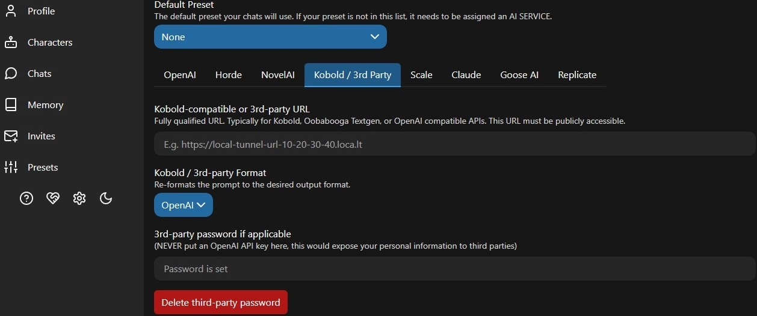Select the NovelAI tab

coord(278,75)
